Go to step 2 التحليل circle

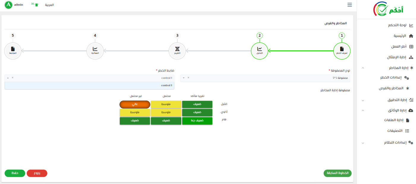tap(259, 51)
